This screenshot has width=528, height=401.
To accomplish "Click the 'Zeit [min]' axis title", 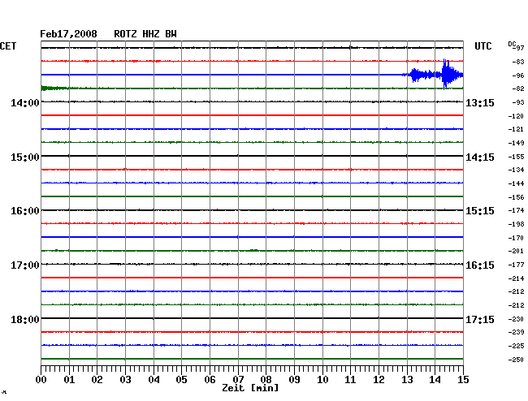I will [x=250, y=388].
